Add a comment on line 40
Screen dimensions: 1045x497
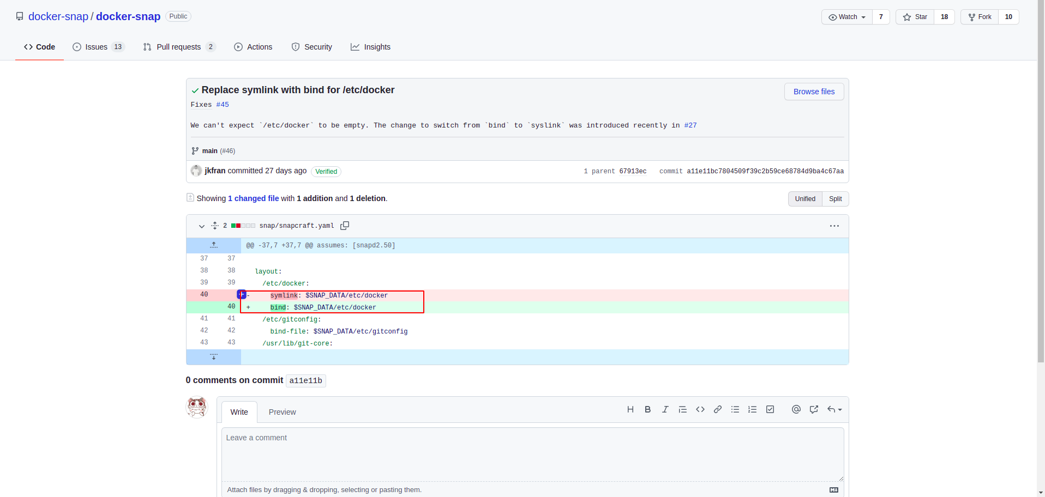(242, 295)
